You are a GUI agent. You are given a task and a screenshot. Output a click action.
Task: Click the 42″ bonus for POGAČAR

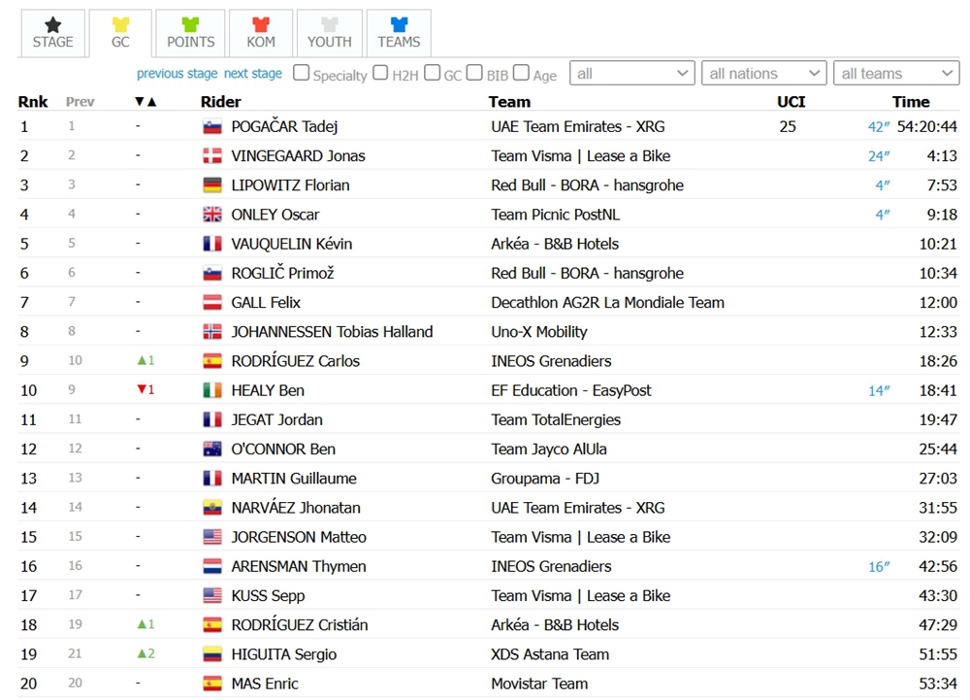879,127
